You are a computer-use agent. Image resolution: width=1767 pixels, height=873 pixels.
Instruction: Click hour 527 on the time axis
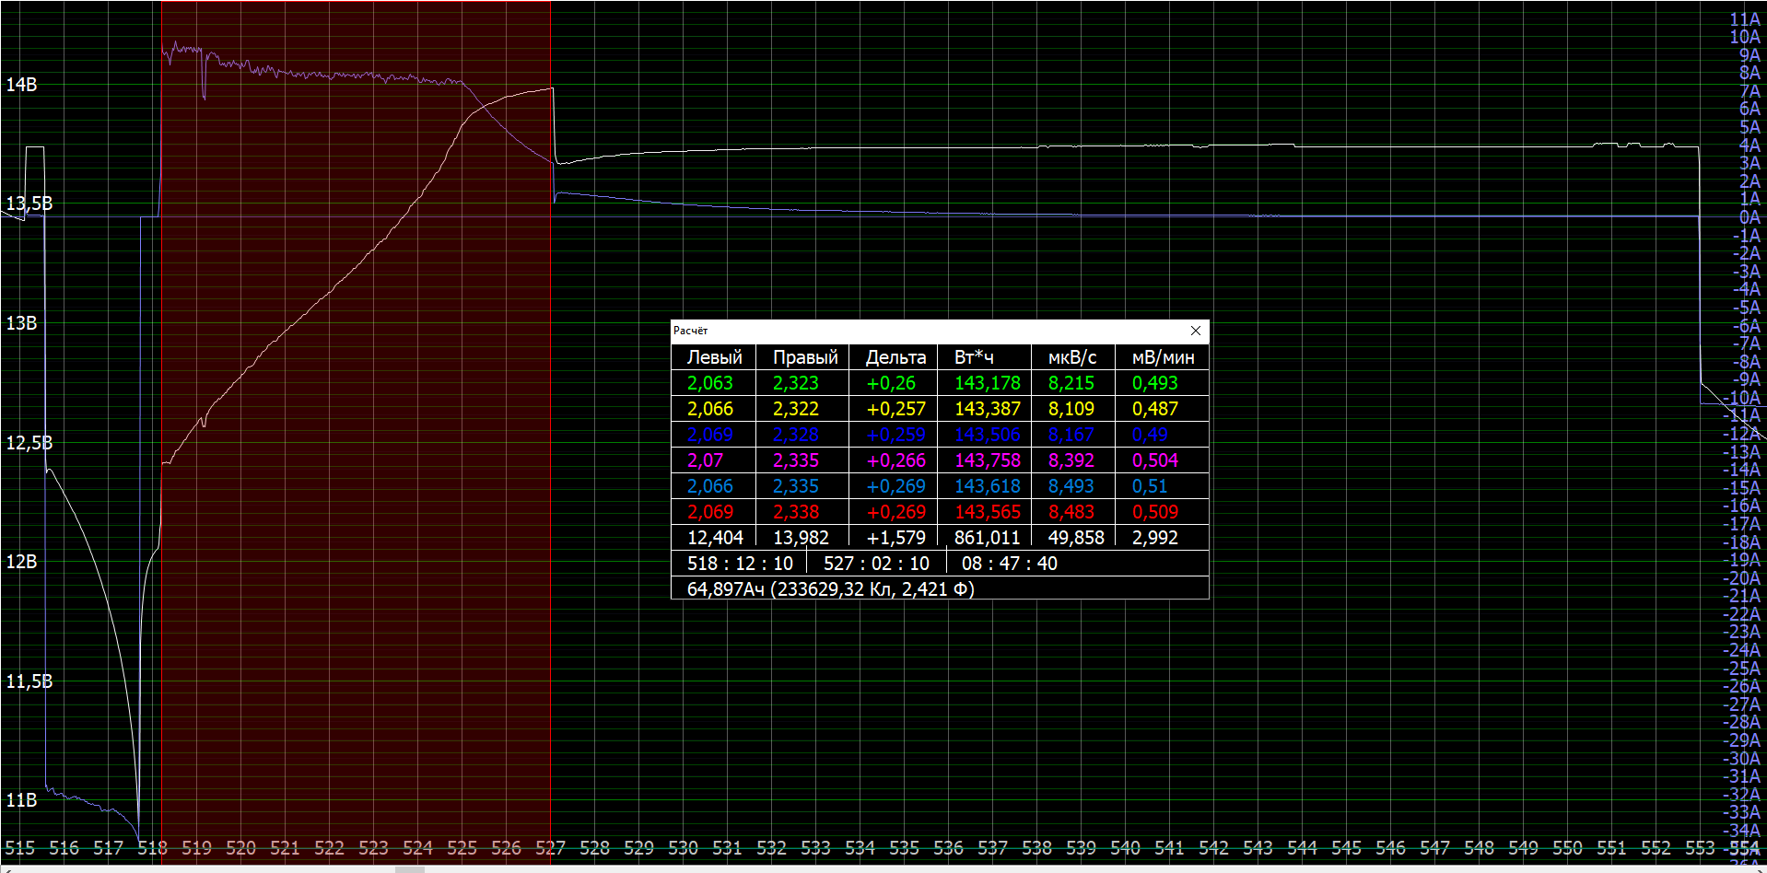(x=550, y=848)
